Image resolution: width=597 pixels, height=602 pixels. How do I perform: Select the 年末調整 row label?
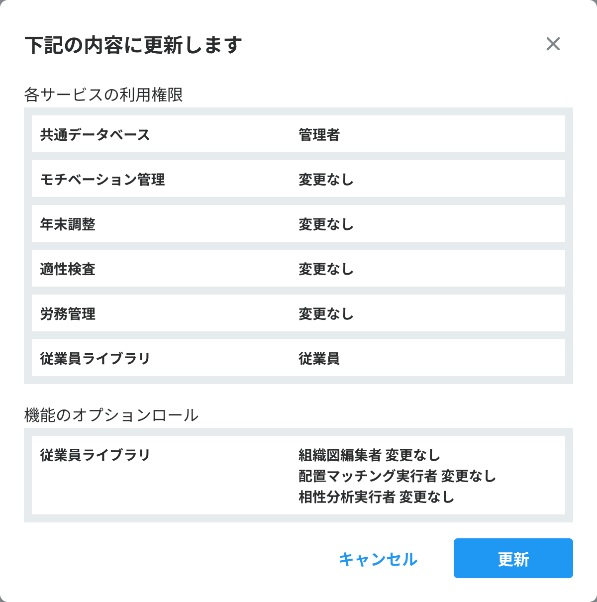(68, 224)
